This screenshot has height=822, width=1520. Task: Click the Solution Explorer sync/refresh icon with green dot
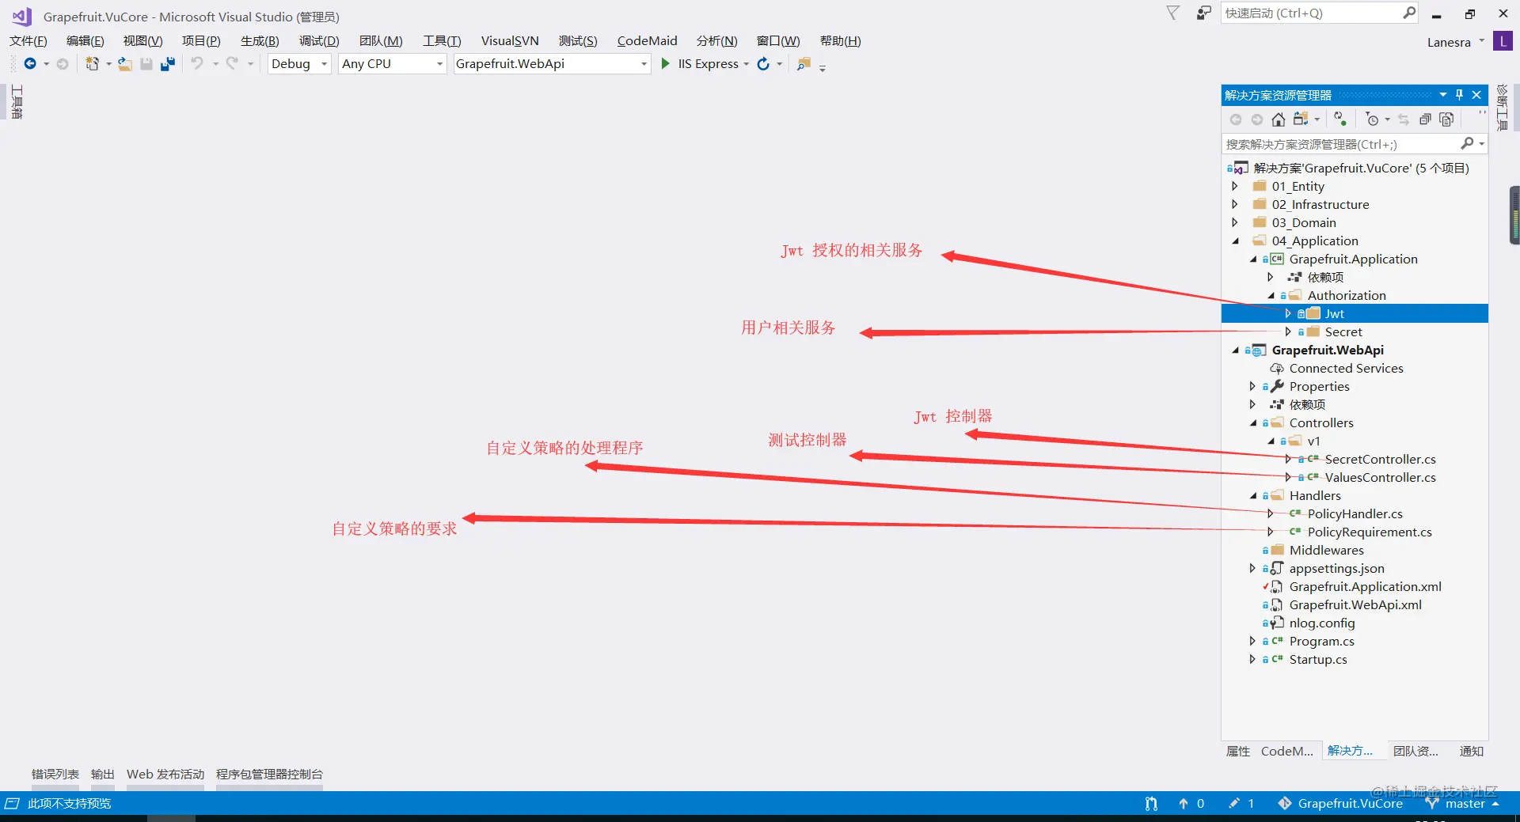click(x=1339, y=119)
